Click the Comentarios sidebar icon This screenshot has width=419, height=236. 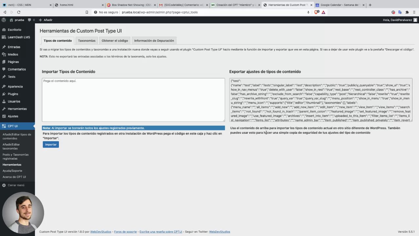click(x=4, y=69)
